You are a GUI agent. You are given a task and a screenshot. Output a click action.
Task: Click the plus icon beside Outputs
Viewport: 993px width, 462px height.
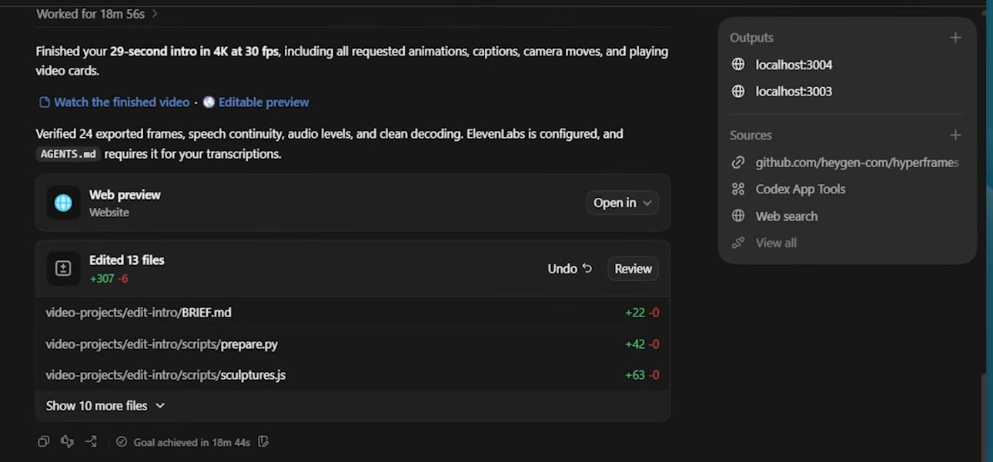tap(955, 38)
